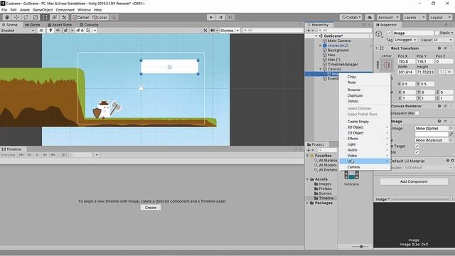The height and width of the screenshot is (256, 455).
Task: Click the Image color swatch
Action: point(432,134)
